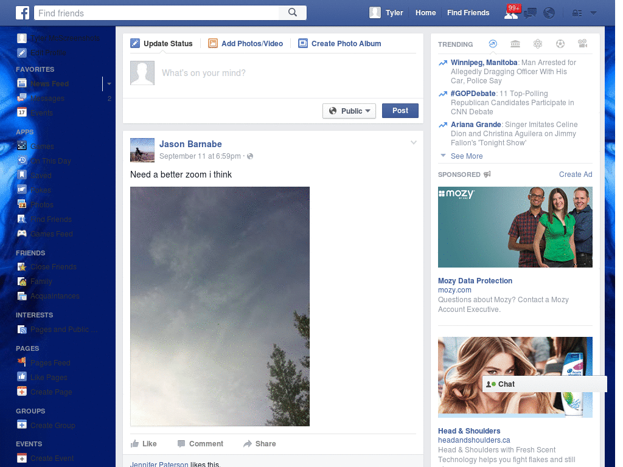
Task: View Sports trends via soccer ball icon
Action: click(x=560, y=44)
